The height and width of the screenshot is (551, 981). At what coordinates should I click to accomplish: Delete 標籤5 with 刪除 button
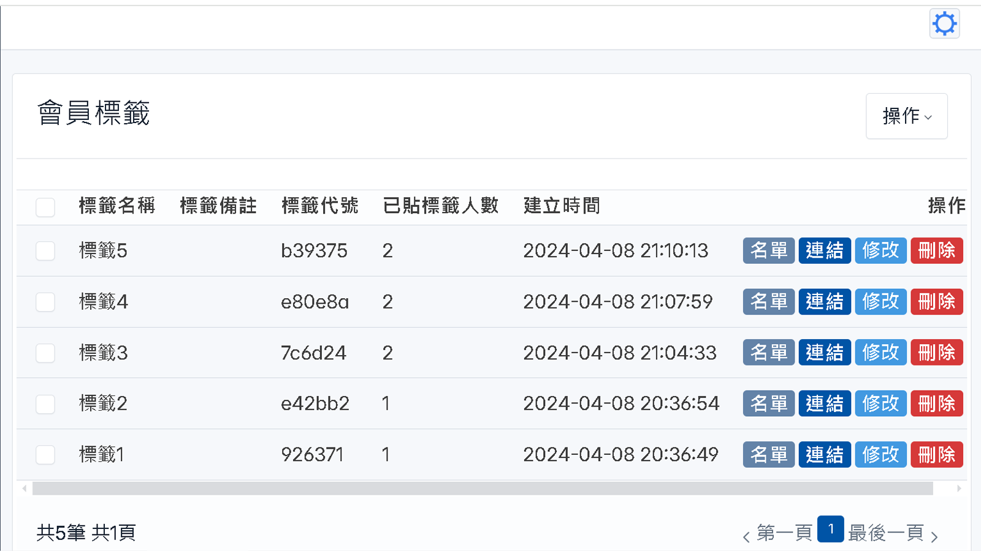click(x=937, y=250)
